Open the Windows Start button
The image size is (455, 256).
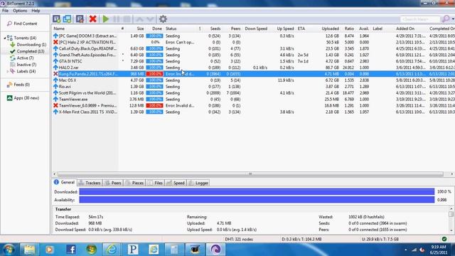pyautogui.click(x=9, y=250)
